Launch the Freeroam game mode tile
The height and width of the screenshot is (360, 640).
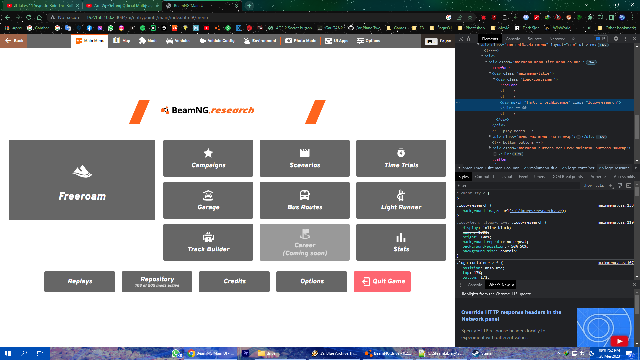pos(82,180)
